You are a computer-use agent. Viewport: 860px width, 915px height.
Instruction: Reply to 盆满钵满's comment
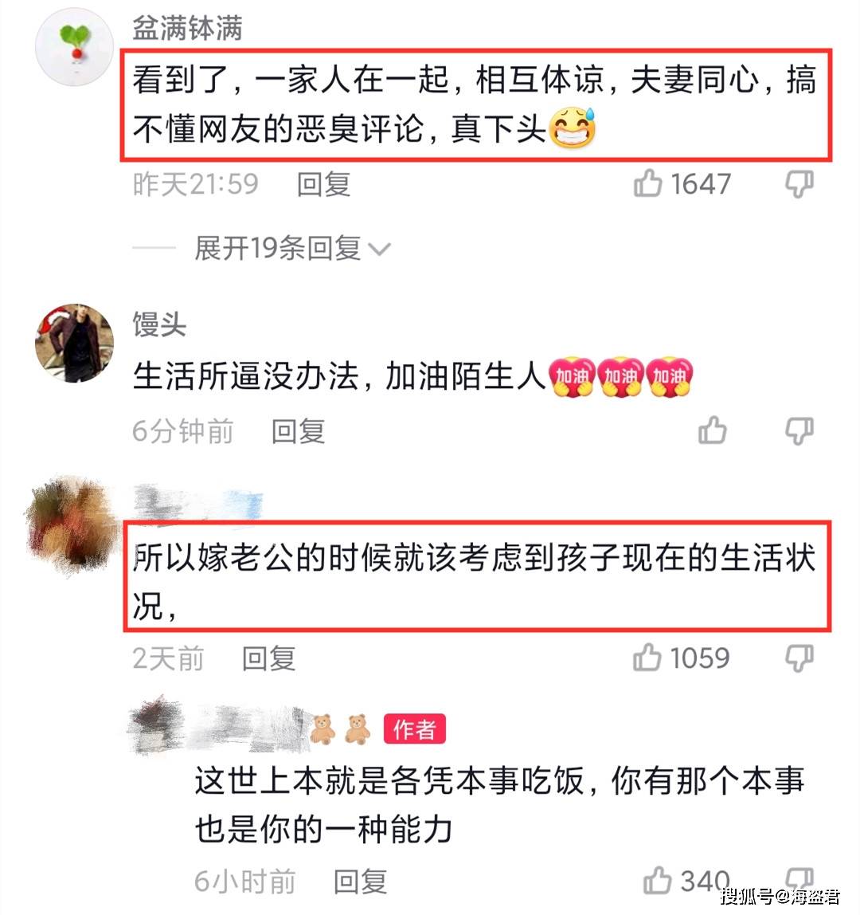(323, 184)
